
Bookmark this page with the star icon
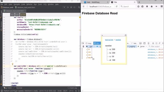coord(138,6)
